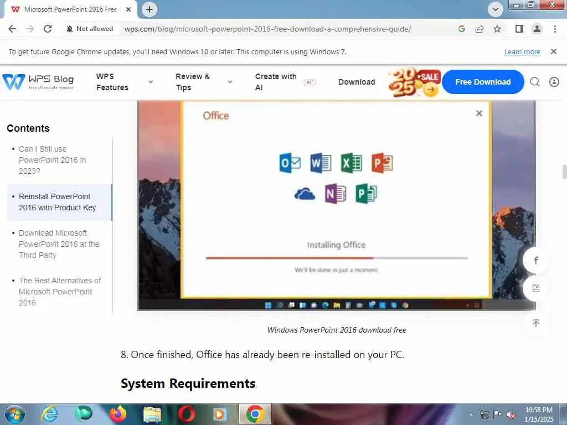Open the media player taskbar icon
Viewport: 567px width, 425px height.
pyautogui.click(x=220, y=414)
